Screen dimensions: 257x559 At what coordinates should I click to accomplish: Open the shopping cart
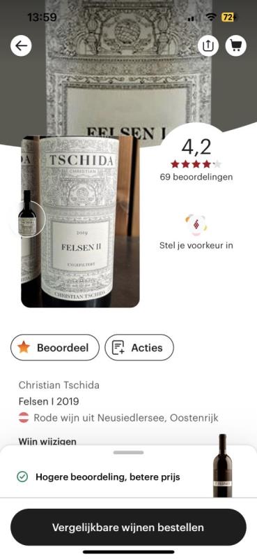click(x=236, y=45)
